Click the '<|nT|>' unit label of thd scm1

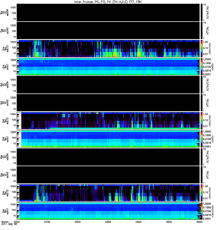213,139
